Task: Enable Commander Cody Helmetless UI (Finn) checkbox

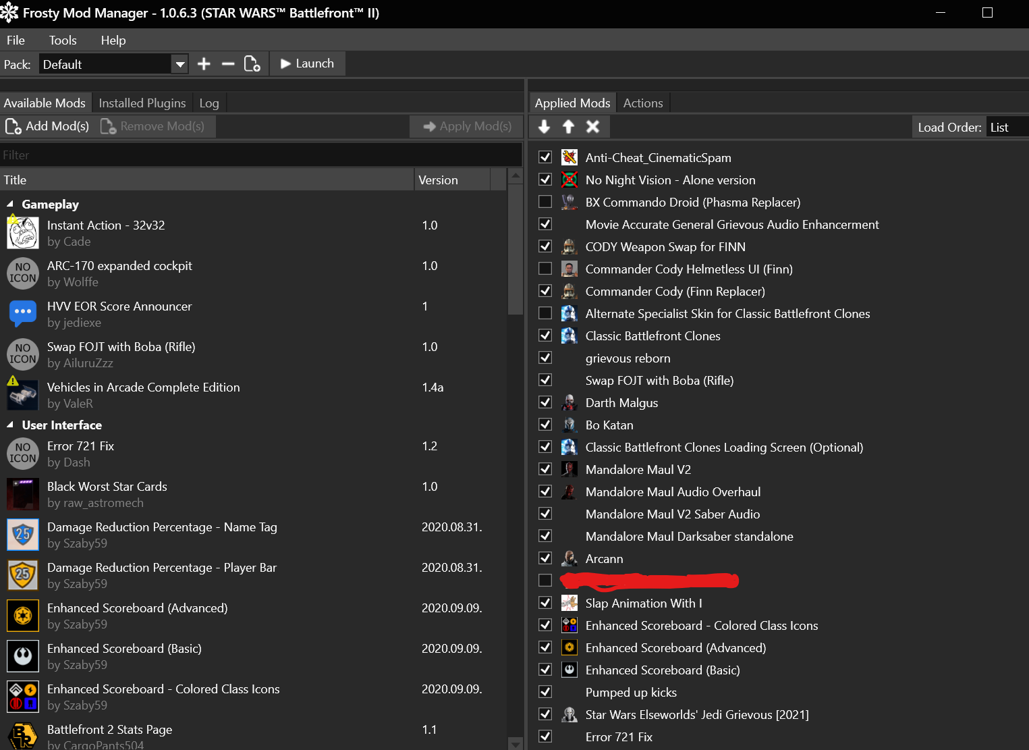Action: (x=545, y=269)
